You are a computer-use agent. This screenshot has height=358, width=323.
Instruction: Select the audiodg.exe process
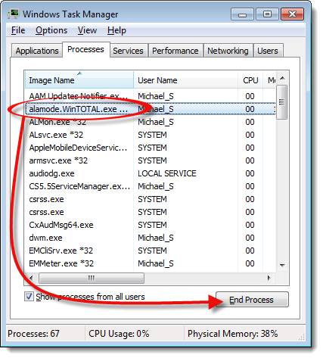coord(150,173)
